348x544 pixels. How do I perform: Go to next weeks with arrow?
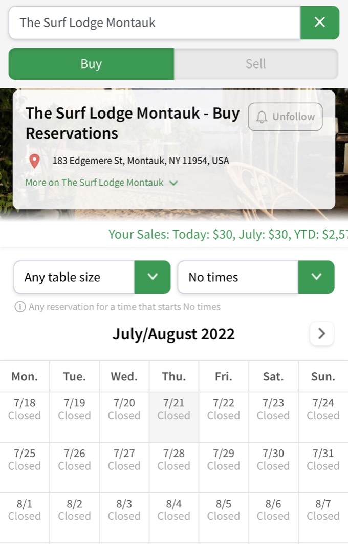click(321, 334)
